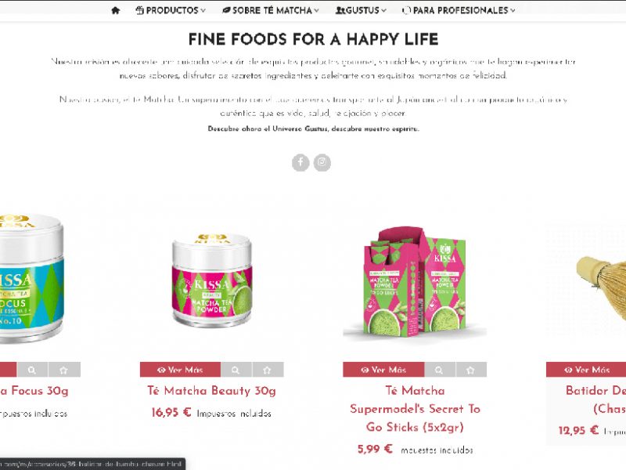Open the Té Matcha Beauty 30g title link
This screenshot has width=626, height=470.
pos(211,390)
